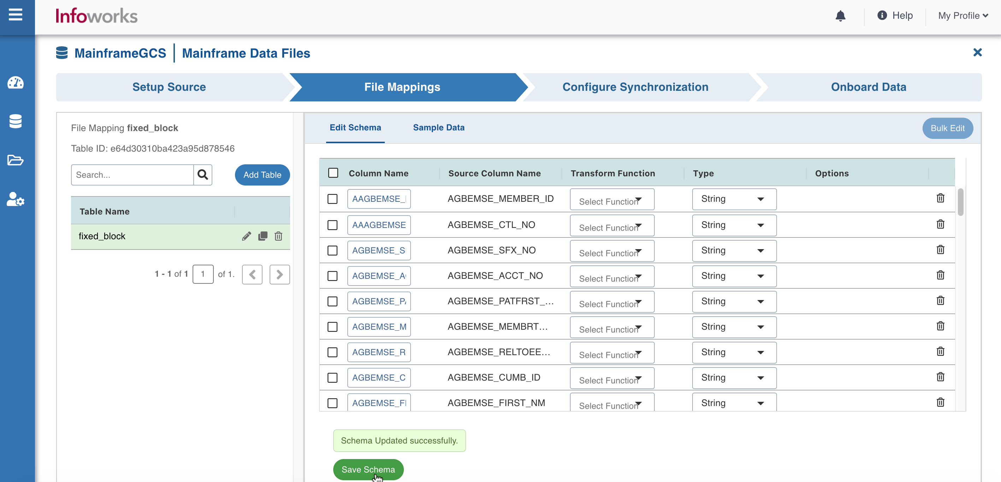Check the select-all columns header checkbox
This screenshot has height=482, width=1001.
coord(333,173)
